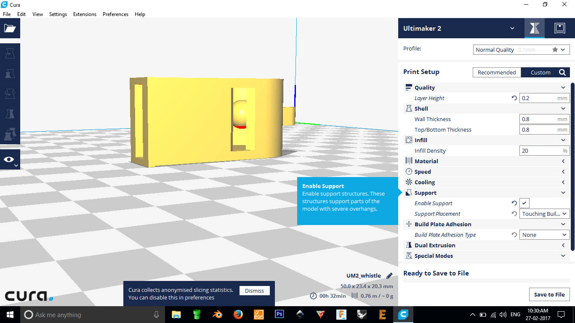Click the Save to File button
575x323 pixels.
(549, 294)
